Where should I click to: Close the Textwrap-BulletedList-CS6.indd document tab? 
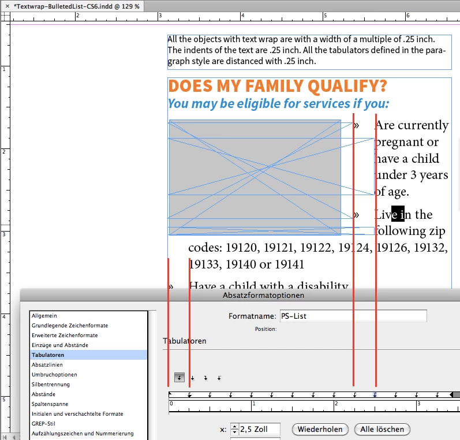pos(8,6)
